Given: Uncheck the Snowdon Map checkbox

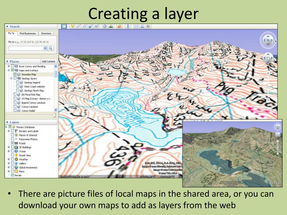Looking at the screenshot, I should [x=15, y=74].
